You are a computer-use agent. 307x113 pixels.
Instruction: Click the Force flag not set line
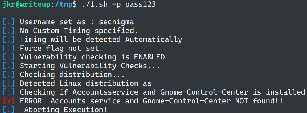61,48
